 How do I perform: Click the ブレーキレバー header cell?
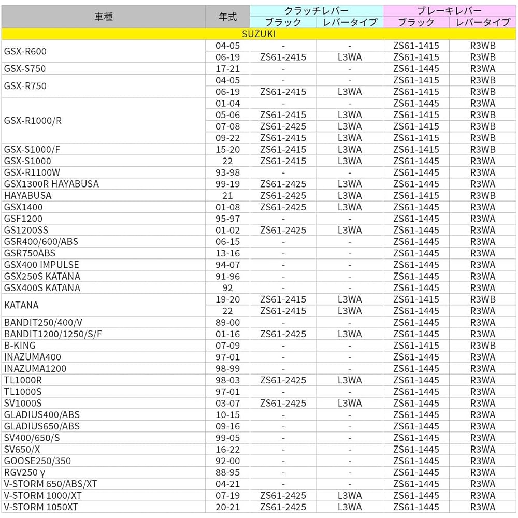tap(449, 11)
